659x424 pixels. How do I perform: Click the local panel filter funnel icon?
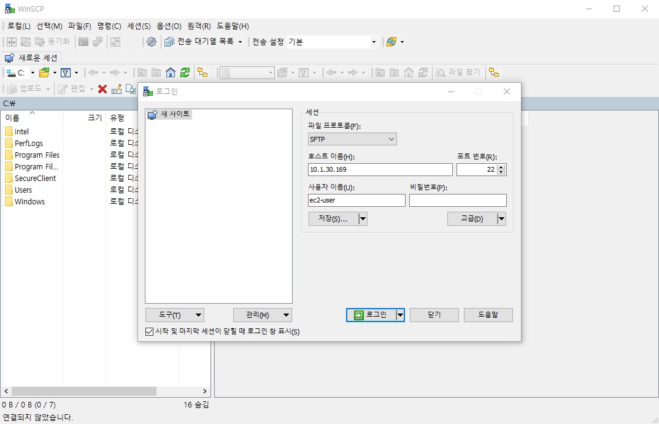point(66,72)
